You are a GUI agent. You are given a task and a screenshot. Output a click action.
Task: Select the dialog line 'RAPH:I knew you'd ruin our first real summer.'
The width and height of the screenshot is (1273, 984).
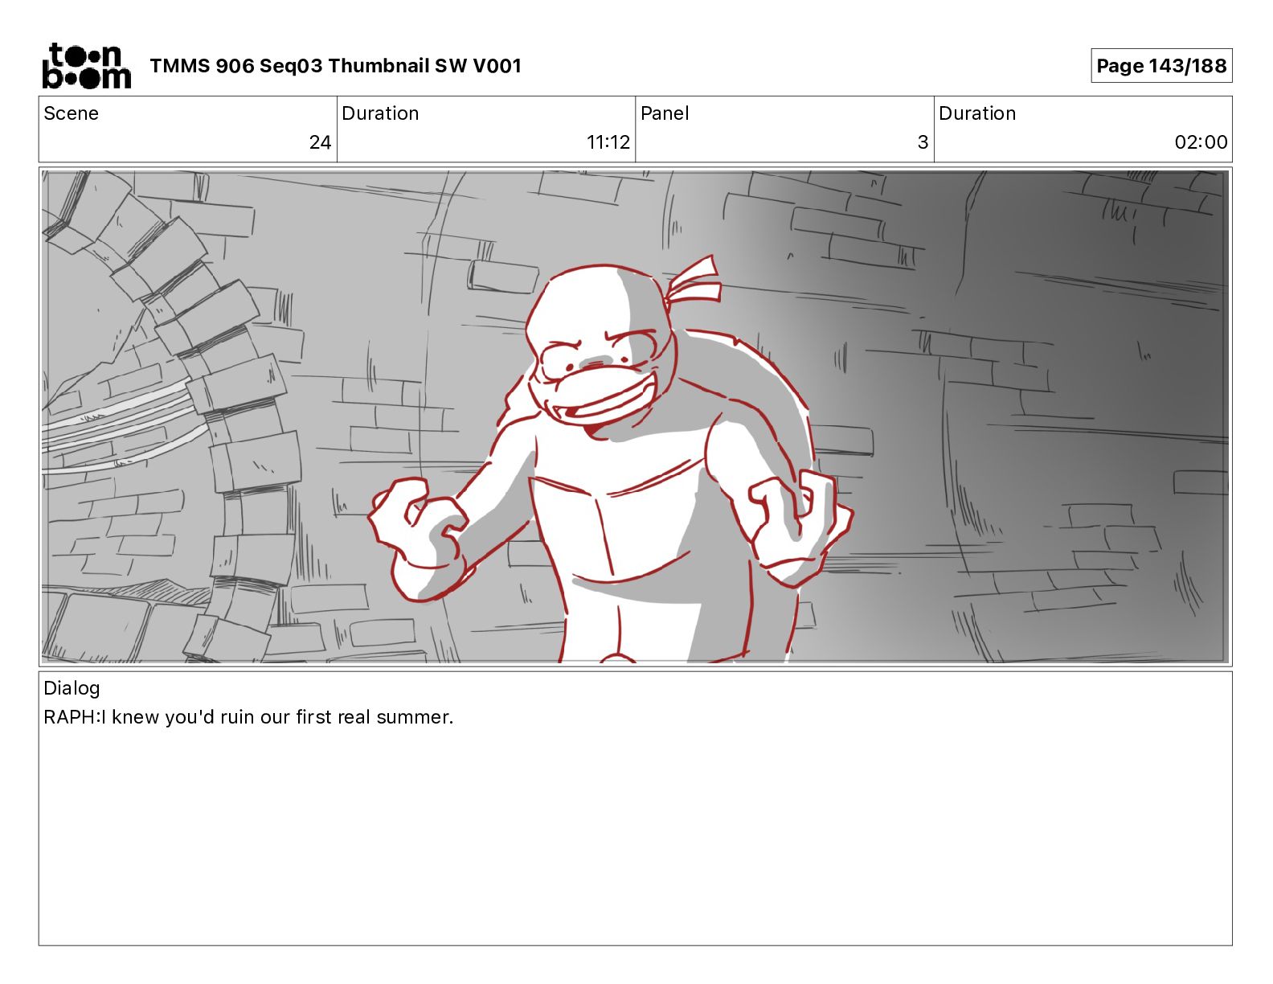coord(248,717)
